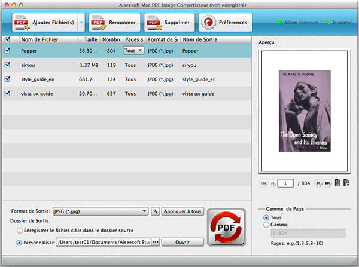Go to the next preview page
Viewport: 359px width, 267px height.
click(319, 183)
